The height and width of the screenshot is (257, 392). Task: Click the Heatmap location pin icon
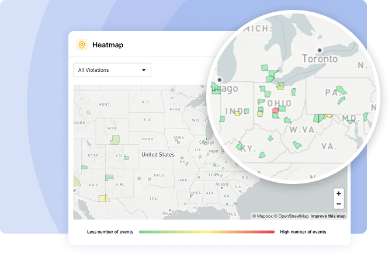(x=82, y=45)
